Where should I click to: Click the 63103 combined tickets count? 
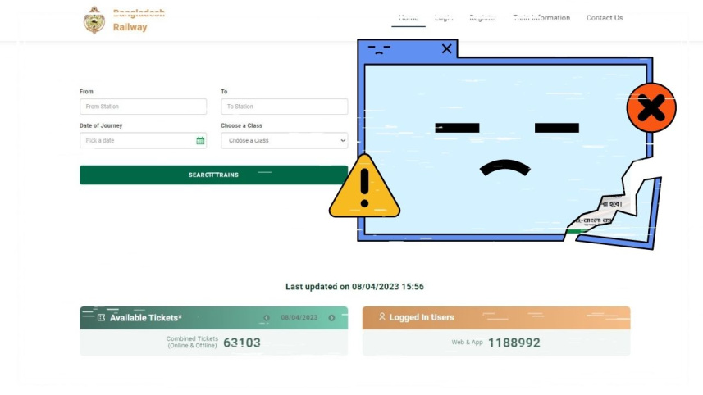(242, 343)
